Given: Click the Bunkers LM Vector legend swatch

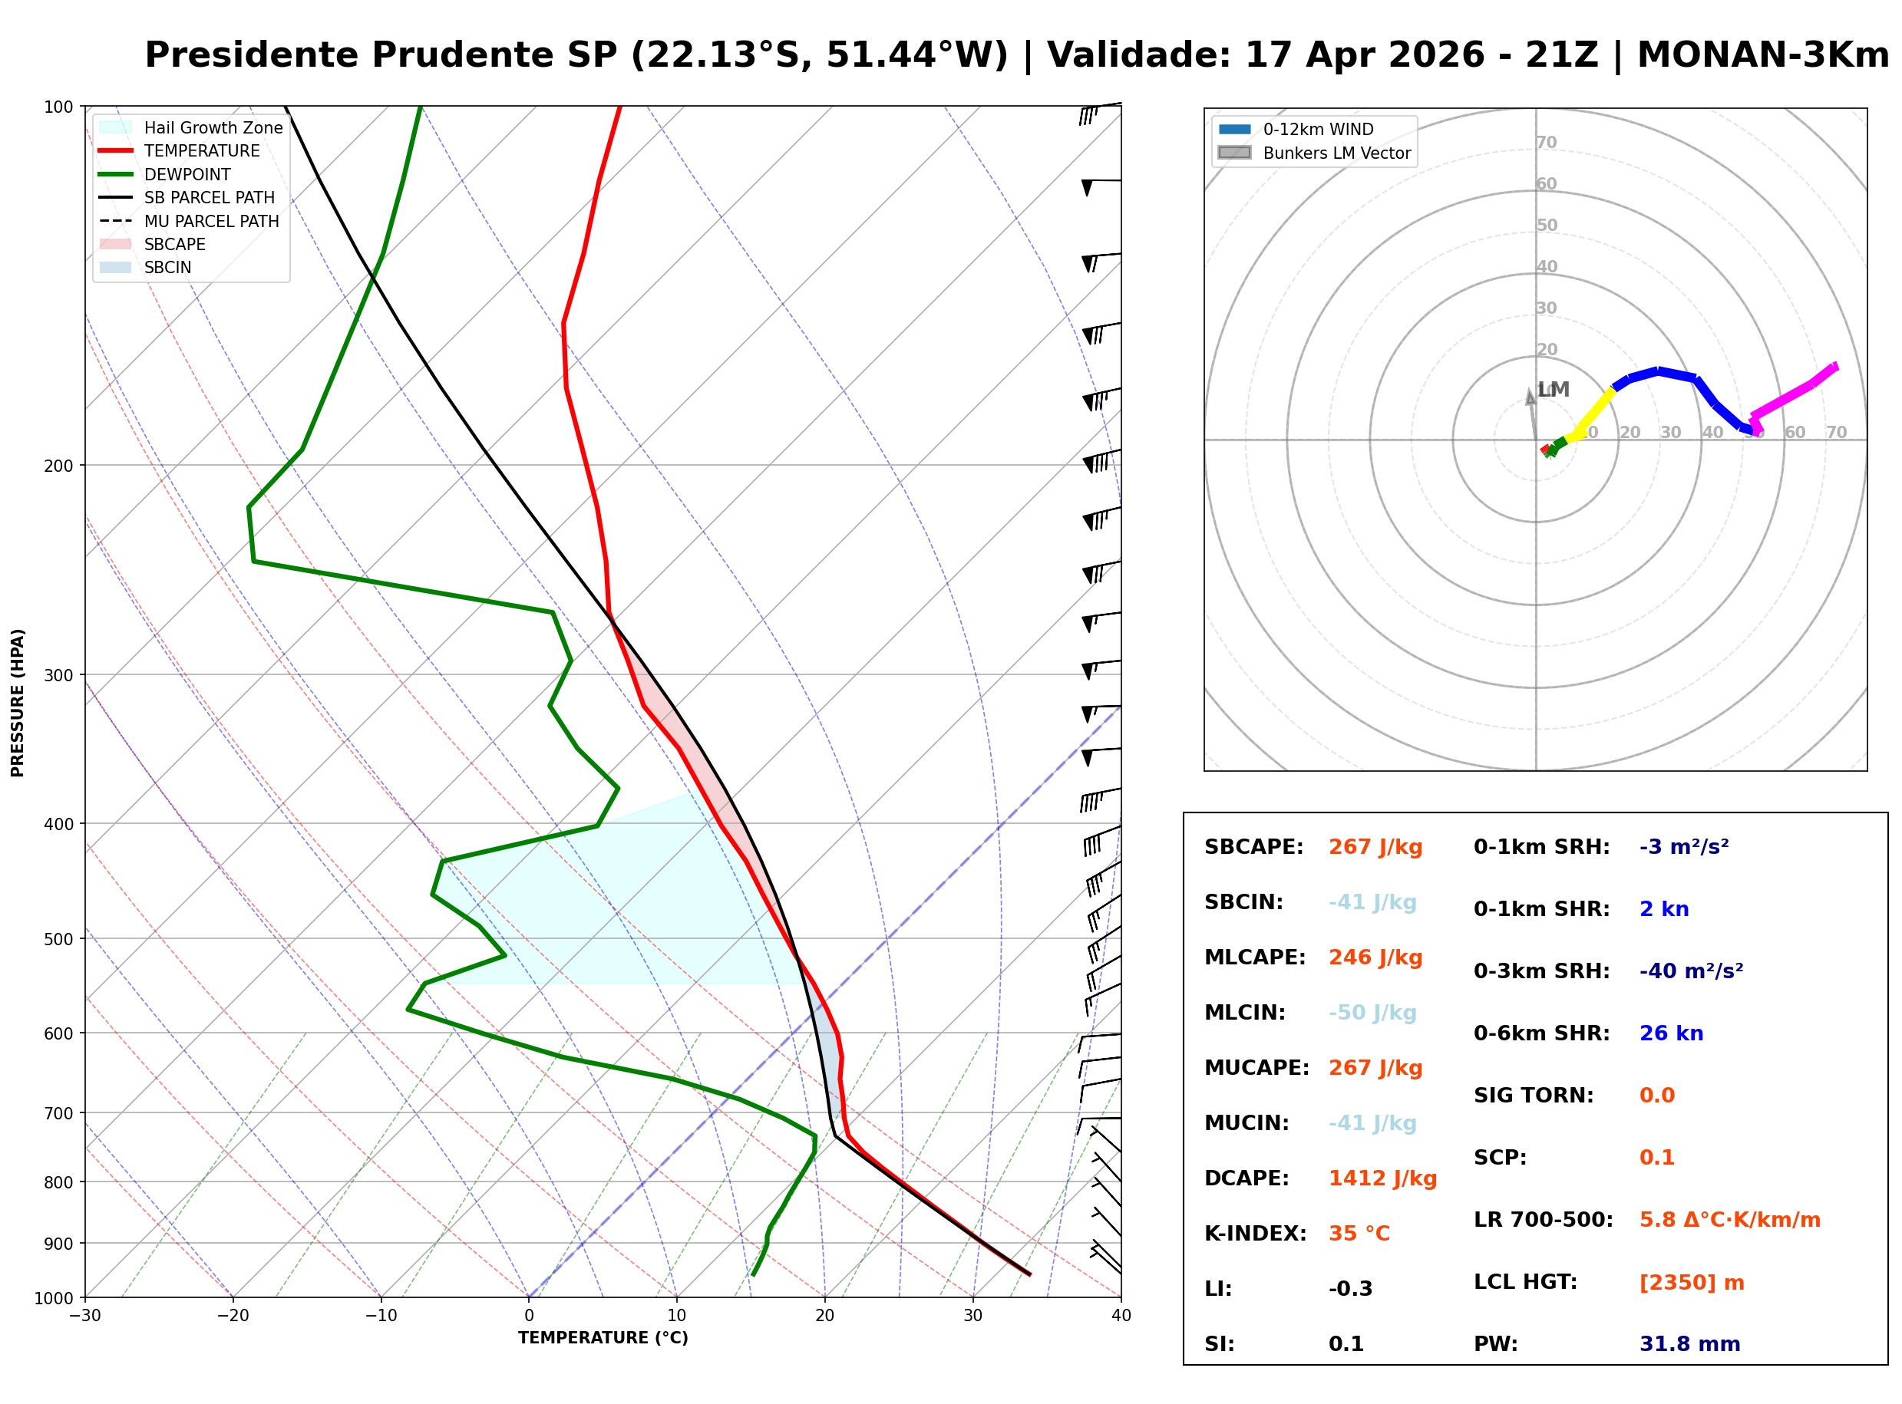Looking at the screenshot, I should tap(1234, 153).
